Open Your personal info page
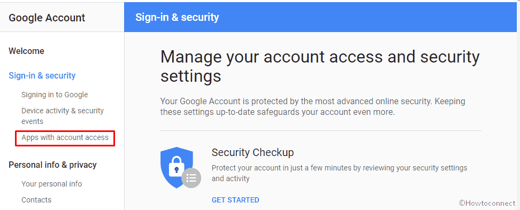The image size is (520, 210). [x=52, y=184]
